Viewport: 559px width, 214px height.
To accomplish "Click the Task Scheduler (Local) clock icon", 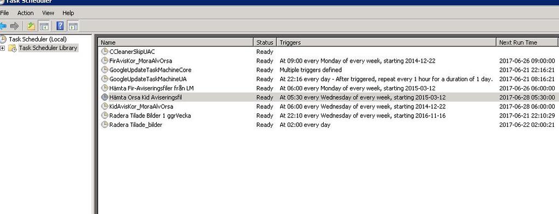I will click(x=3, y=39).
